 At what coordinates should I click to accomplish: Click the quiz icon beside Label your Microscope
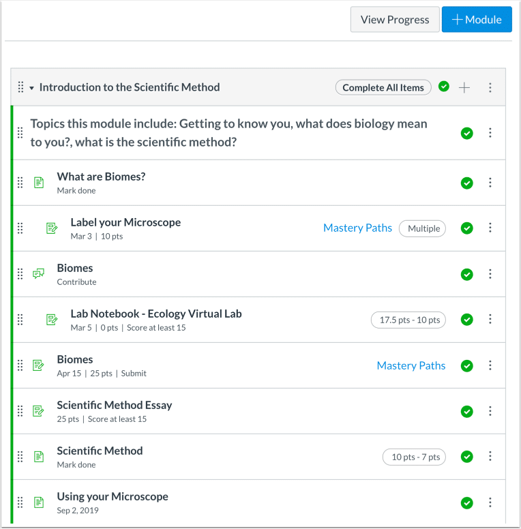pyautogui.click(x=52, y=228)
